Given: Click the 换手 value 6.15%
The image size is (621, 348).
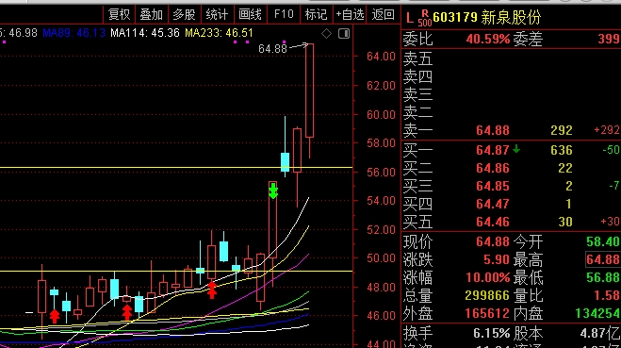Looking at the screenshot, I should (492, 333).
